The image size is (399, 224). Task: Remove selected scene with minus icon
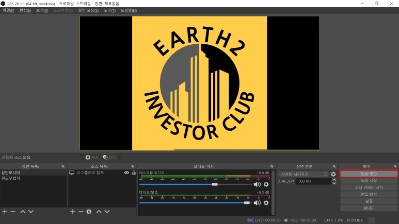[x=13, y=211]
